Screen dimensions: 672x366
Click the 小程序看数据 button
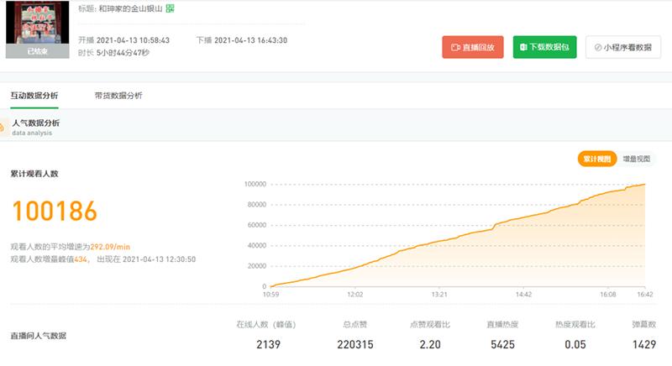pyautogui.click(x=622, y=48)
